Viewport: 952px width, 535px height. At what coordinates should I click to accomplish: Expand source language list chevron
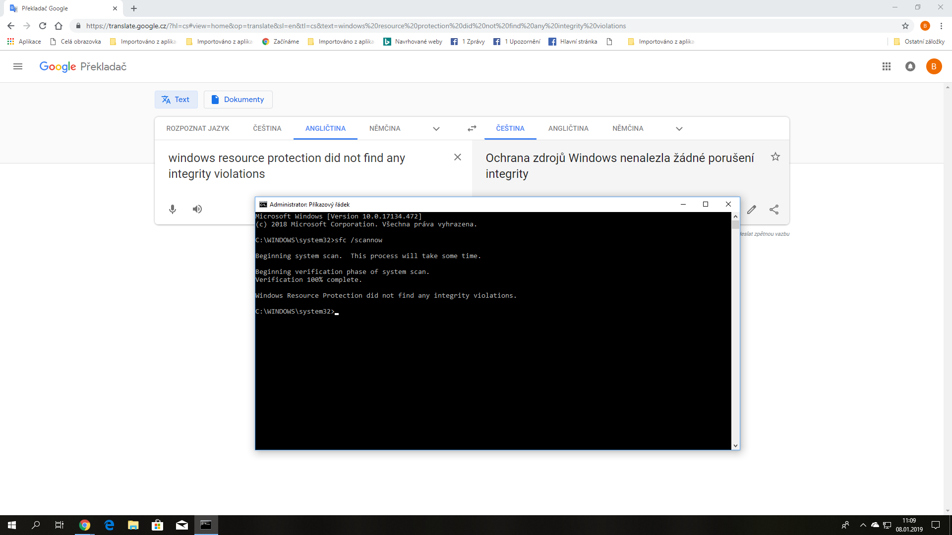tap(436, 129)
